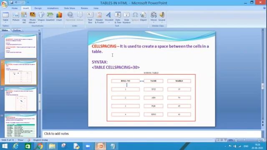Select slide 11 thumbnail
The width and height of the screenshot is (267, 150).
(x=20, y=125)
